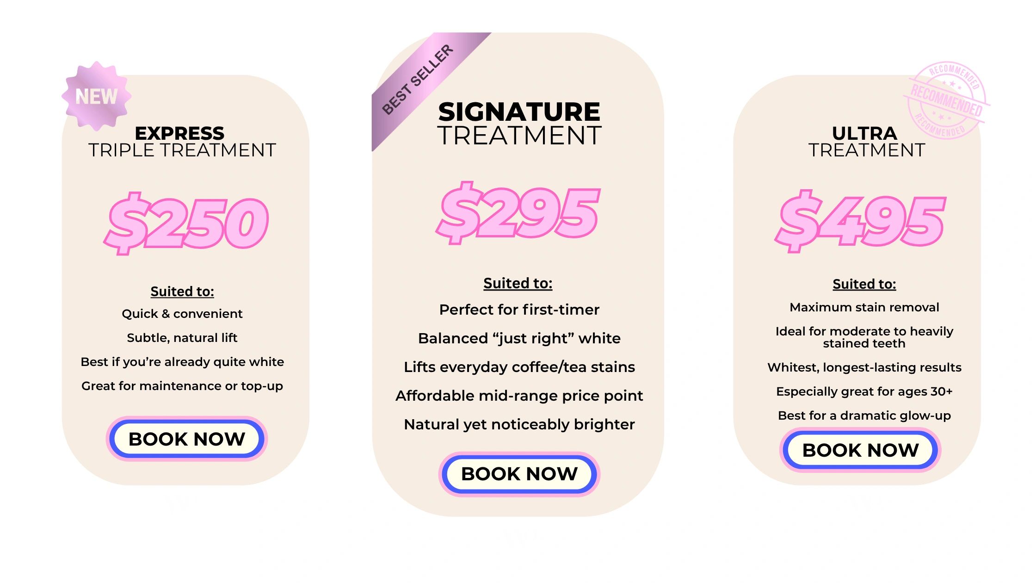Click the EXPRESS TRIPLE TREATMENT heading
Viewport: 1036px width, 583px height.
pos(181,142)
